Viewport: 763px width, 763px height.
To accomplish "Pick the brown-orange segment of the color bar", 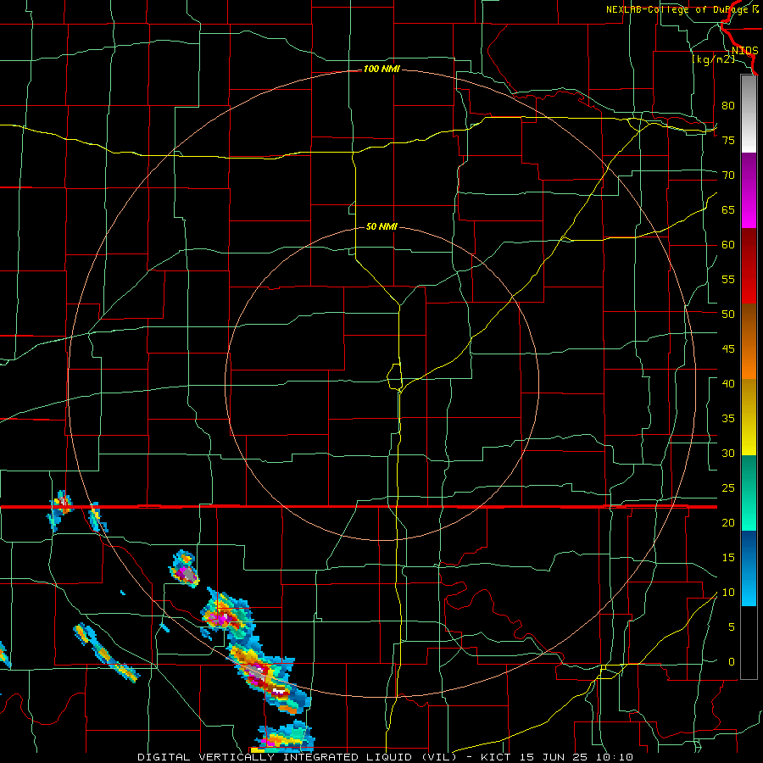I will [x=749, y=341].
